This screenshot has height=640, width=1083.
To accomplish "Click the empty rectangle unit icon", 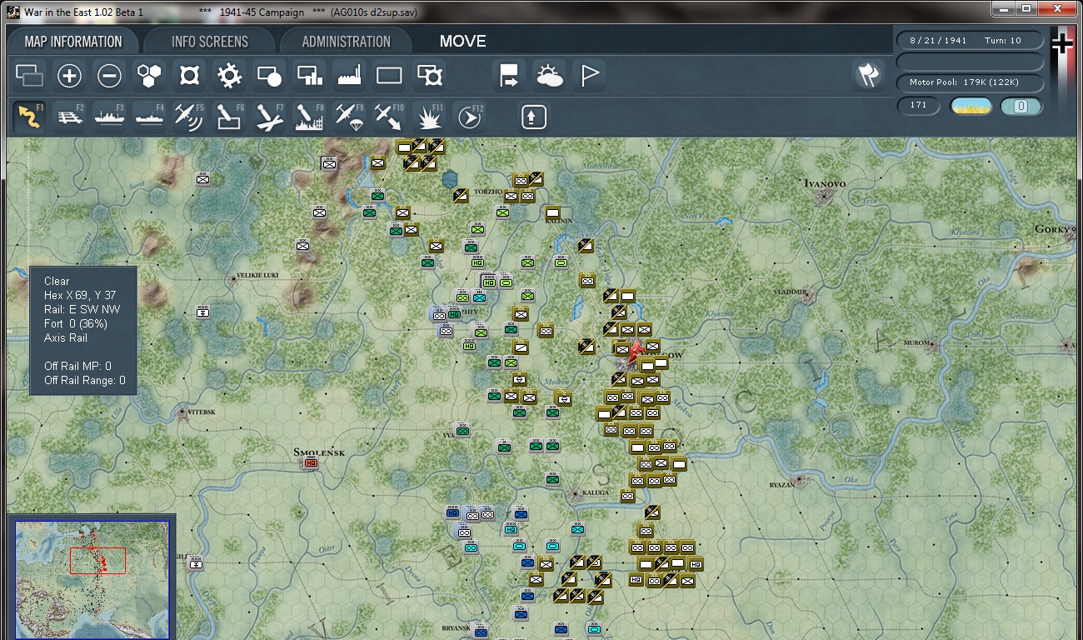I will (389, 76).
